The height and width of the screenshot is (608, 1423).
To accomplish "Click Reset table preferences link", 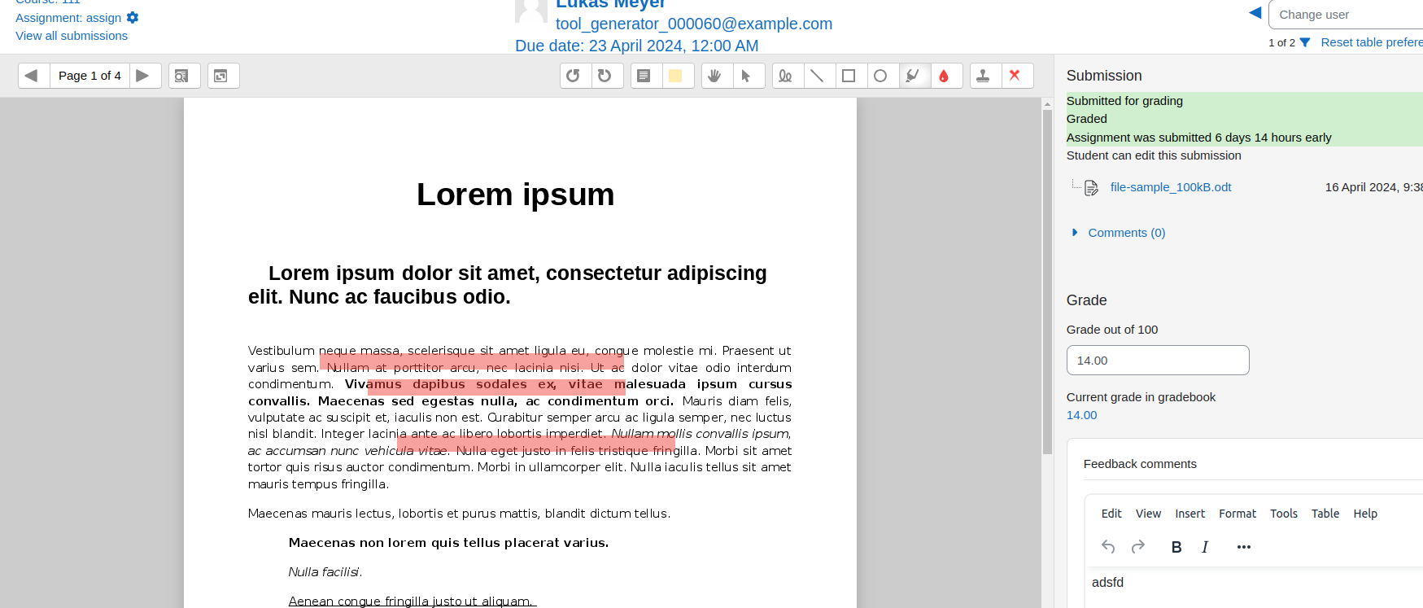I will [x=1372, y=42].
